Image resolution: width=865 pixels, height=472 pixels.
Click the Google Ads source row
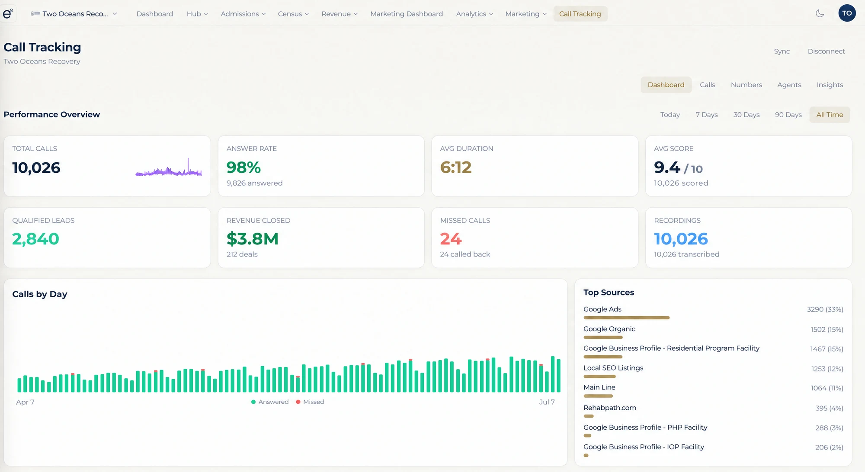713,313
